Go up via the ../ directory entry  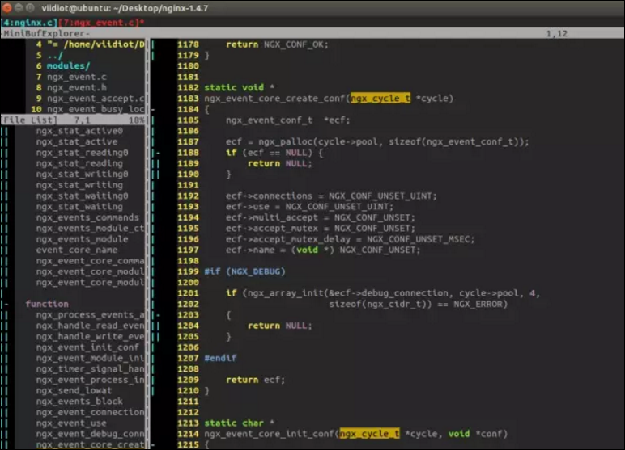(x=54, y=55)
